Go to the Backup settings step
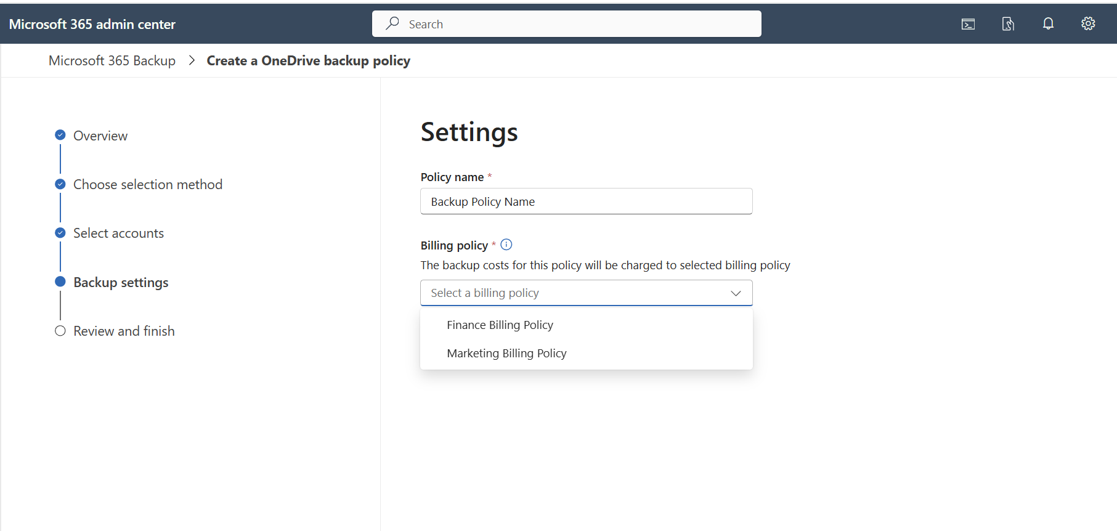This screenshot has width=1117, height=531. pos(121,282)
